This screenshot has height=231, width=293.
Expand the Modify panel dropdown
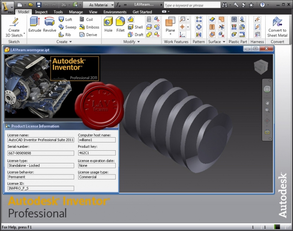139,42
